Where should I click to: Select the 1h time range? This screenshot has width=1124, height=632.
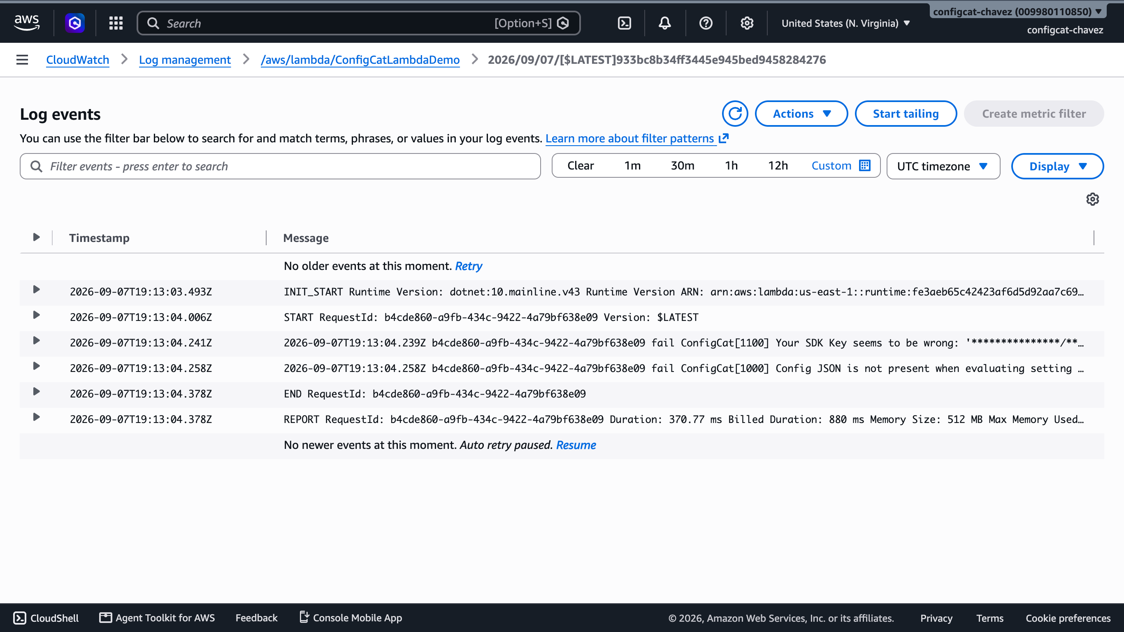731,166
